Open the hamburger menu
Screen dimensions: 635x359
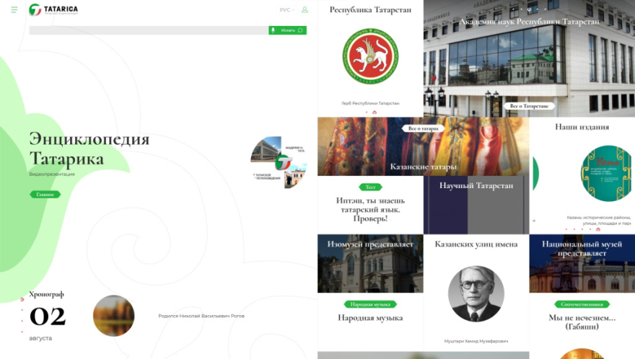(14, 10)
